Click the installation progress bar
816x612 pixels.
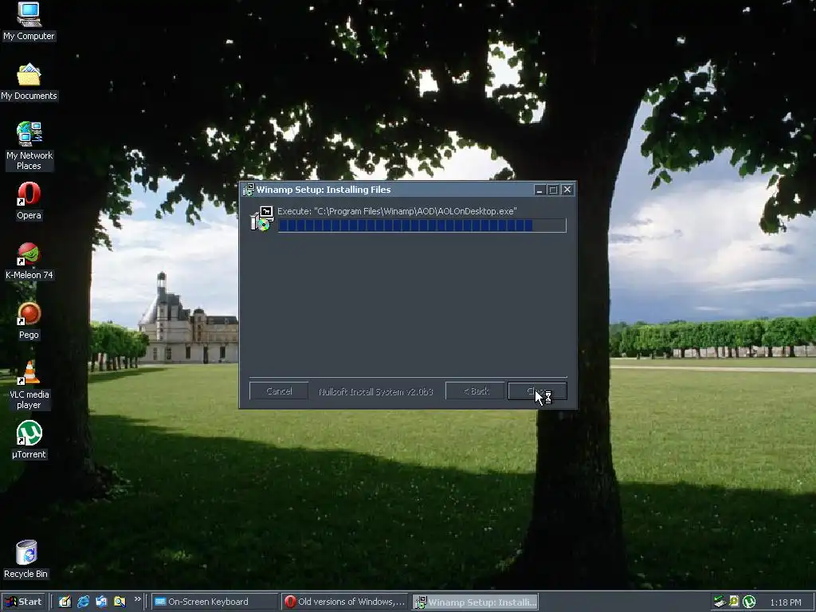point(422,226)
